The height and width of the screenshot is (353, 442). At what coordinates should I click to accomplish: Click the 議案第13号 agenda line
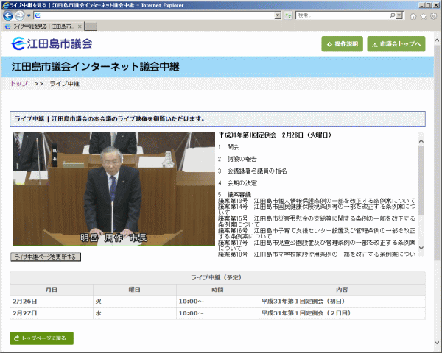click(317, 201)
